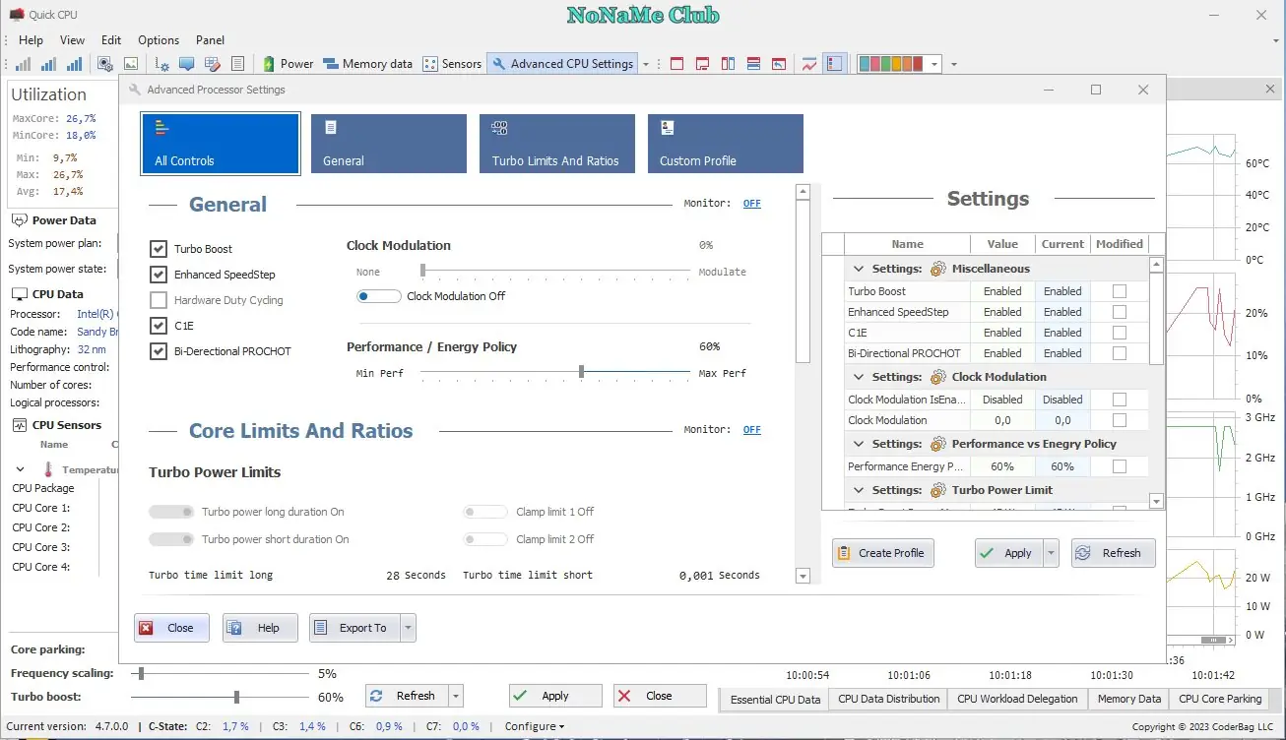Click the blue speech-bubble monitor icon
1286x740 pixels.
pyautogui.click(x=186, y=64)
